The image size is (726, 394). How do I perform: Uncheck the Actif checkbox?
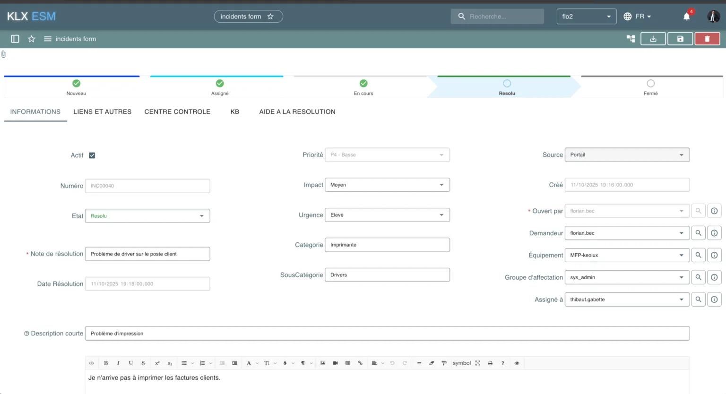[92, 155]
